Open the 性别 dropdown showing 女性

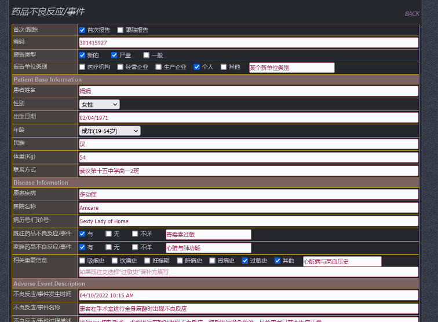(99, 105)
